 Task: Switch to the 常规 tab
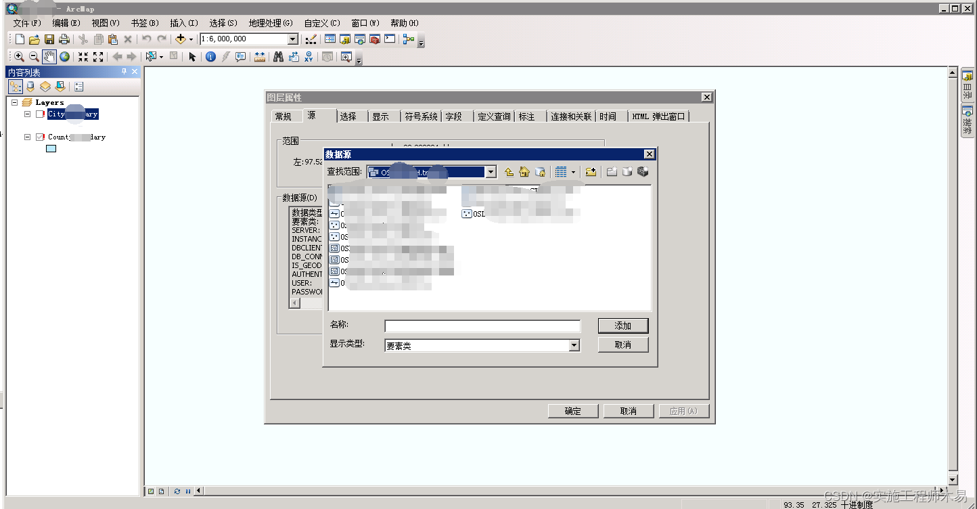283,116
